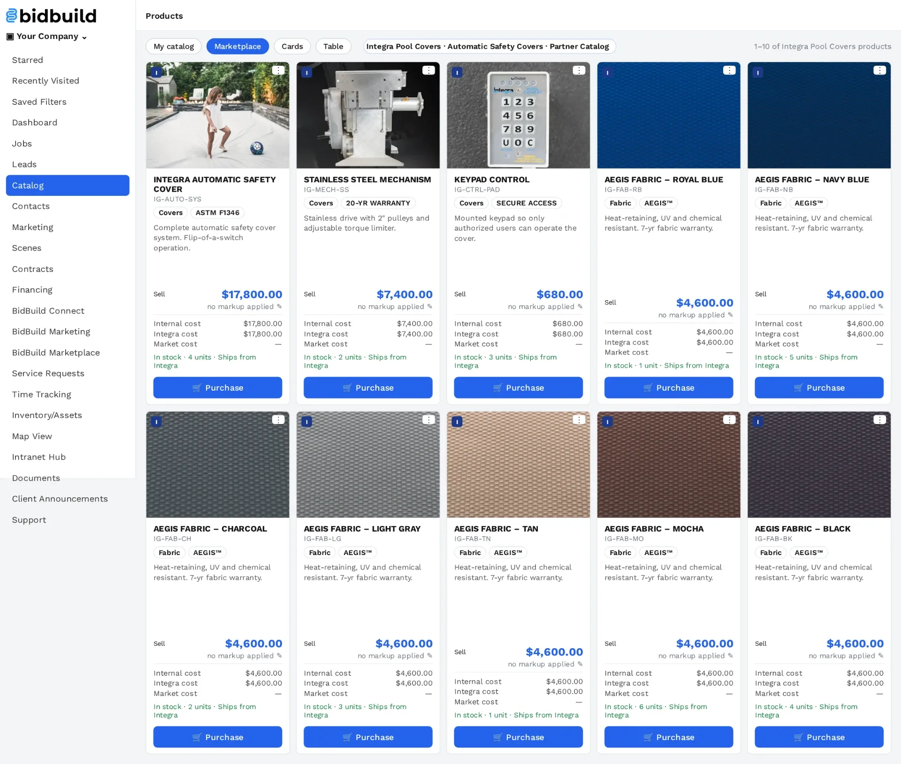Viewport: 901px width, 764px height.
Task: Open kebab menu on Aegis Fabric Charcoal card
Action: (278, 419)
